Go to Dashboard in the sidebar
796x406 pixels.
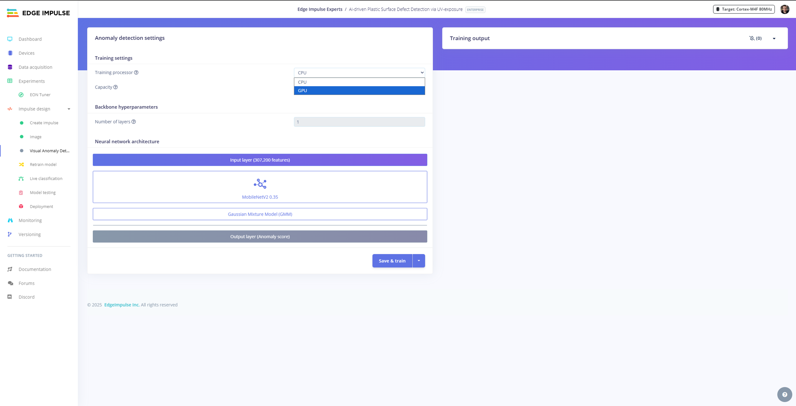pyautogui.click(x=30, y=39)
